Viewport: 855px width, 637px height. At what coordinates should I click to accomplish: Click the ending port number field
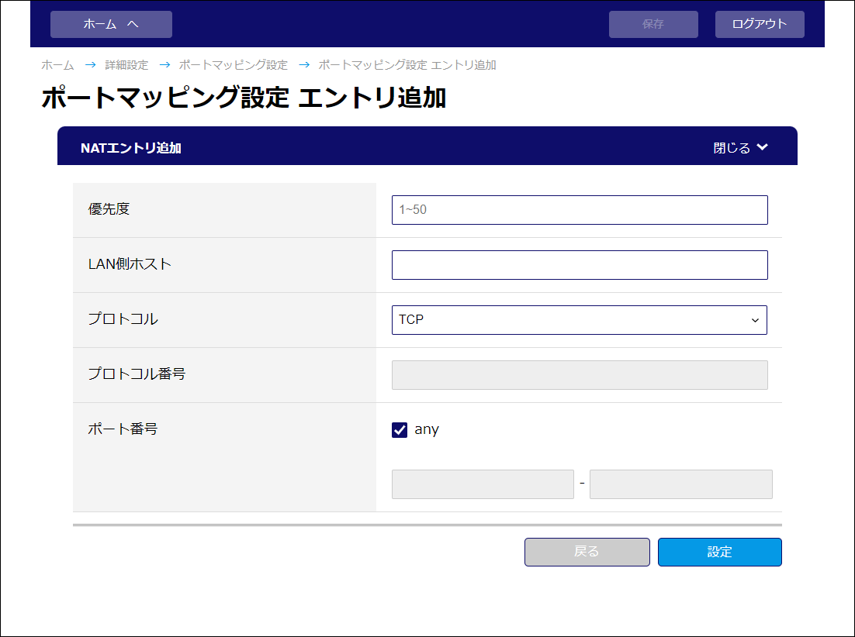pyautogui.click(x=680, y=484)
